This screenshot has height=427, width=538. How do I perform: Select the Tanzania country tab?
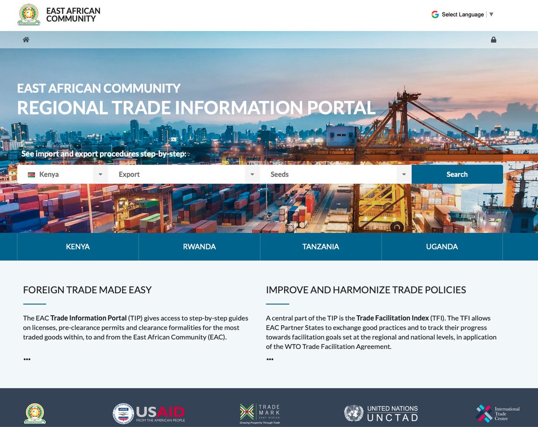point(321,246)
